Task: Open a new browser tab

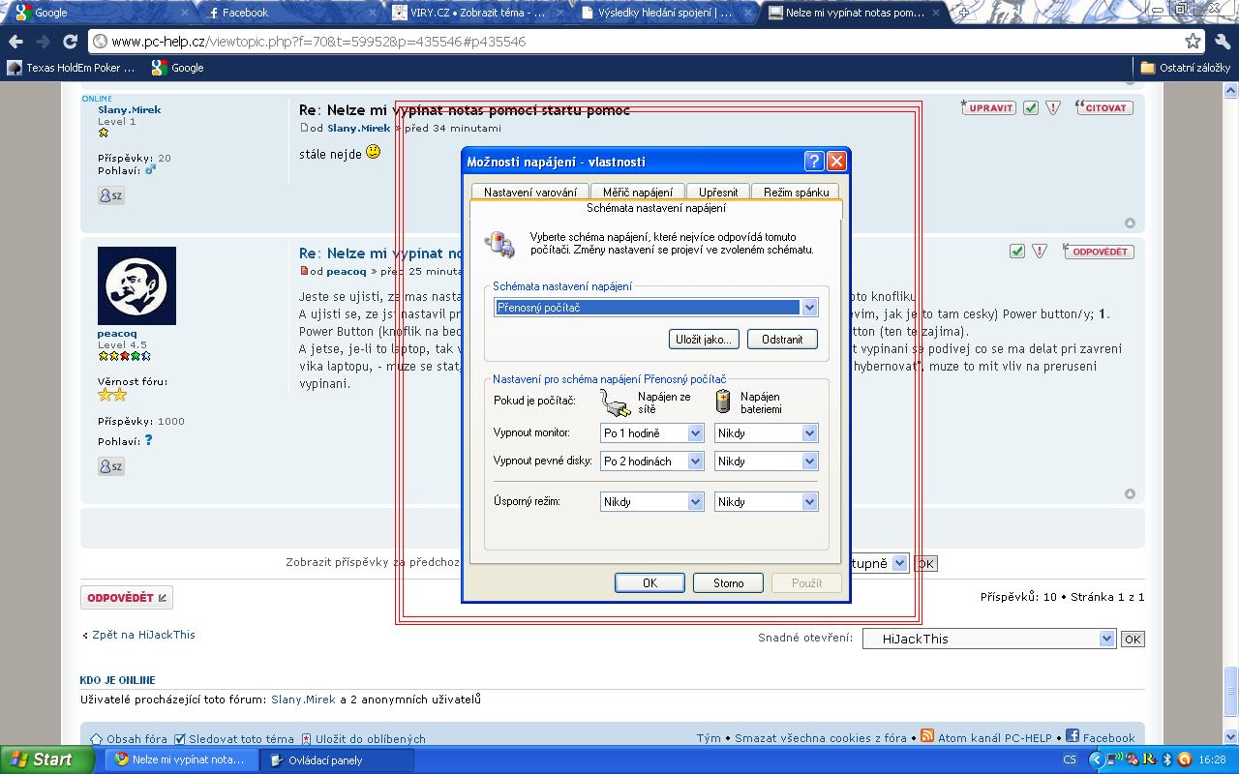Action: [x=963, y=13]
